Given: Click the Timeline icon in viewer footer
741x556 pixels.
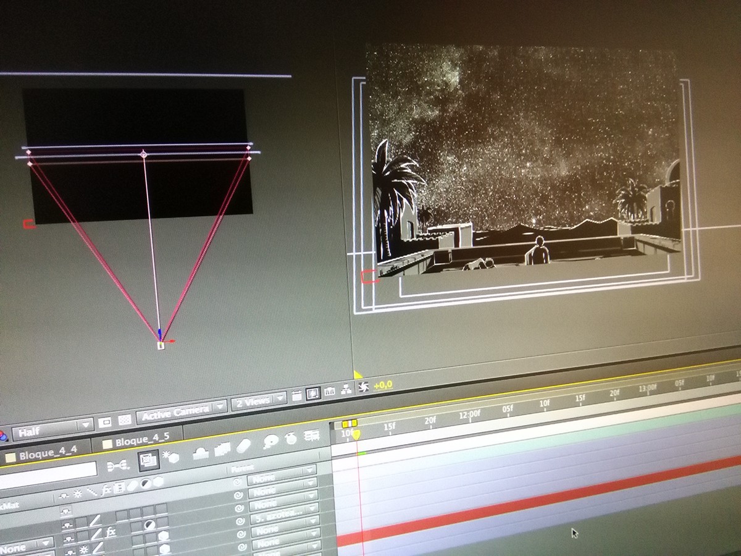Looking at the screenshot, I should coord(330,390).
